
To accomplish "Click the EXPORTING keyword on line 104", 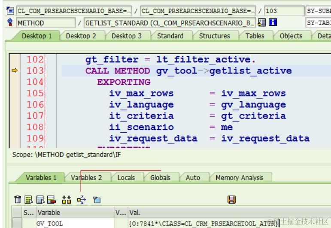I will click(124, 82).
